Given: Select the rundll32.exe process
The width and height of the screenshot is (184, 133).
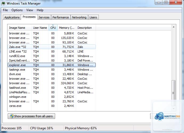Looking at the screenshot, I should [x=52, y=56].
